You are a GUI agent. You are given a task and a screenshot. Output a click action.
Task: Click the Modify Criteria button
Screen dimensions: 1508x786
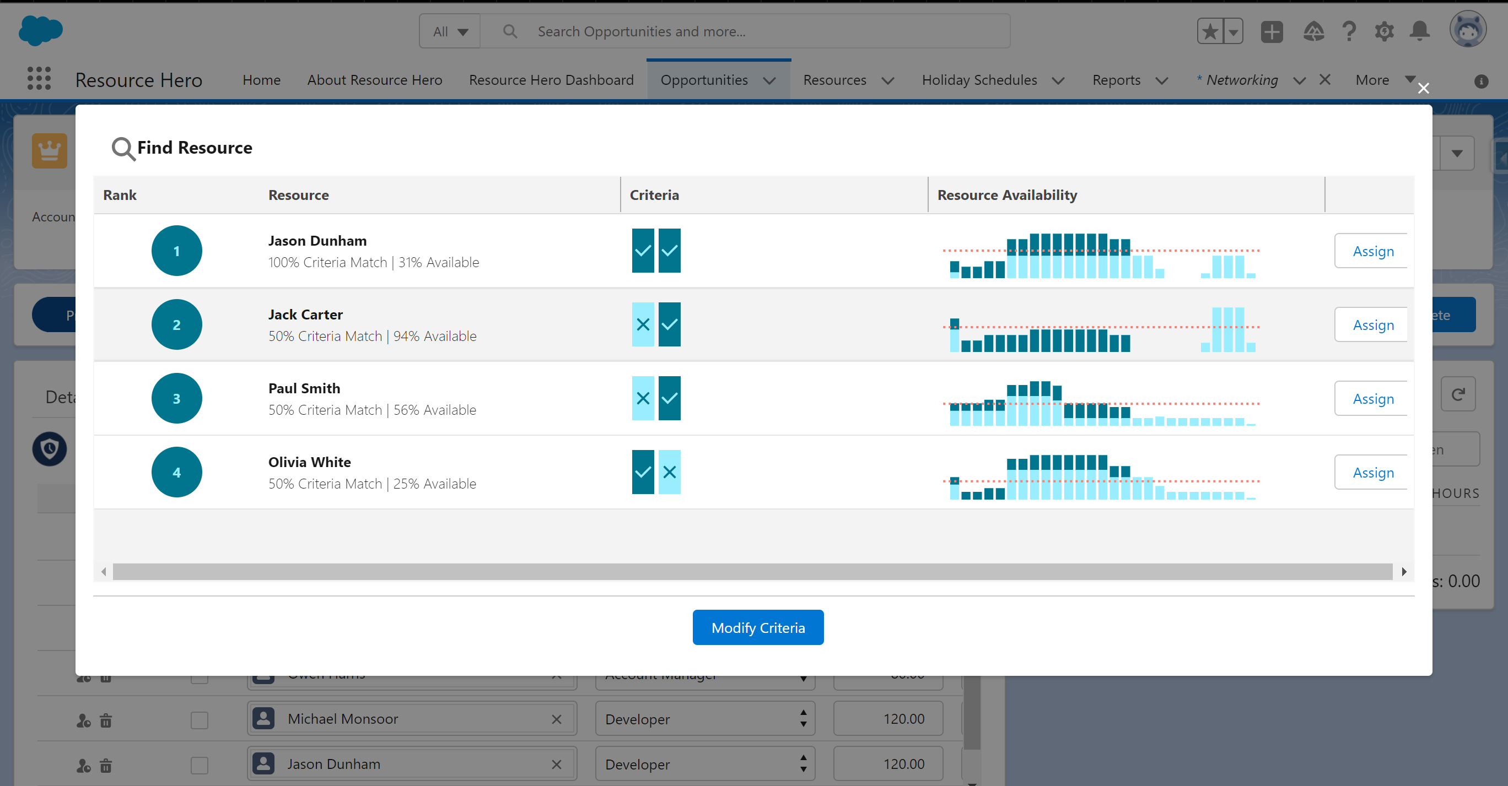(758, 627)
